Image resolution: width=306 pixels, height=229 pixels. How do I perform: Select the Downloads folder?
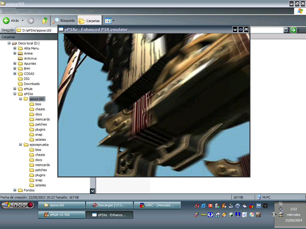(x=29, y=84)
